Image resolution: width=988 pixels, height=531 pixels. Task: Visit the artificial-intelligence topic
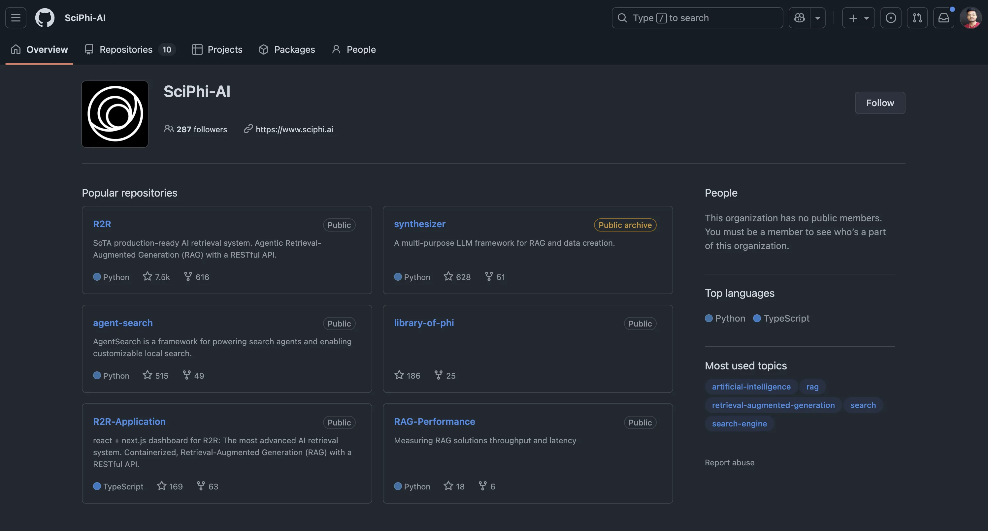[751, 387]
